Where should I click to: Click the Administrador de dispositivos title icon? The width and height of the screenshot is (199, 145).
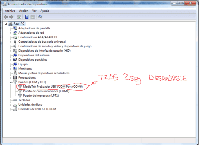(x=4, y=4)
